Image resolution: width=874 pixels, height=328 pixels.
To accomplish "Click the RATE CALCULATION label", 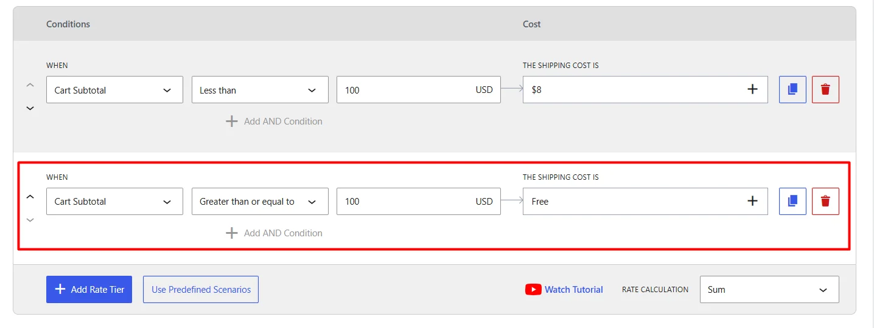I will pyautogui.click(x=655, y=290).
